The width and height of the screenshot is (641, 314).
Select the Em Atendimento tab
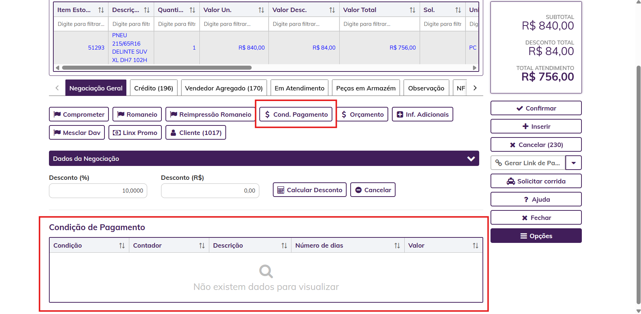tap(299, 88)
